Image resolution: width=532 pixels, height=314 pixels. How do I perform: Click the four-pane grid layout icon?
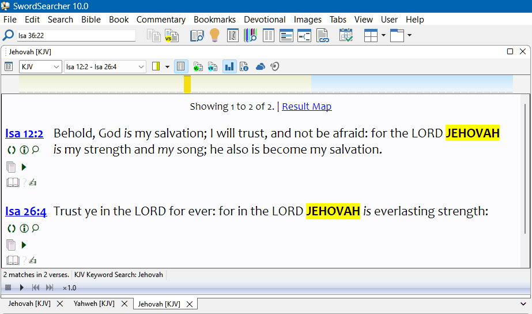click(x=371, y=35)
